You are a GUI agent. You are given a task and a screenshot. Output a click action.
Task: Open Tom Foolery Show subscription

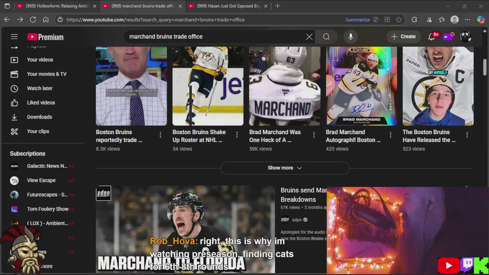click(x=42, y=209)
